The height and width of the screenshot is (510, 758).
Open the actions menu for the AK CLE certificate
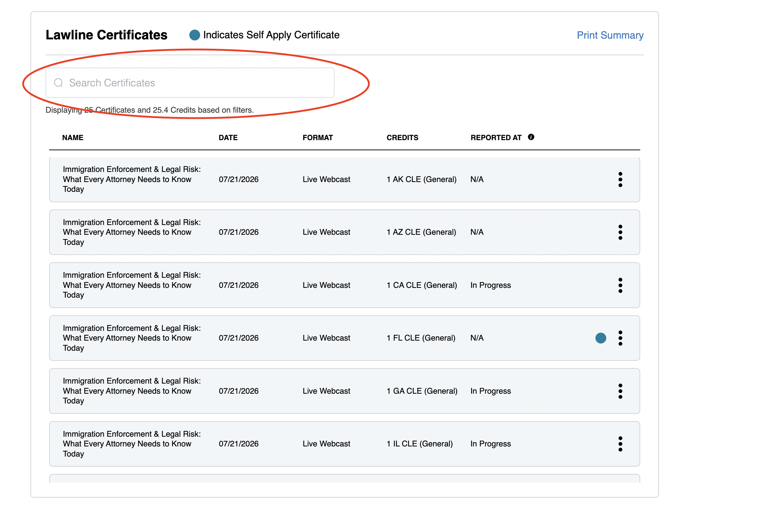[620, 180]
